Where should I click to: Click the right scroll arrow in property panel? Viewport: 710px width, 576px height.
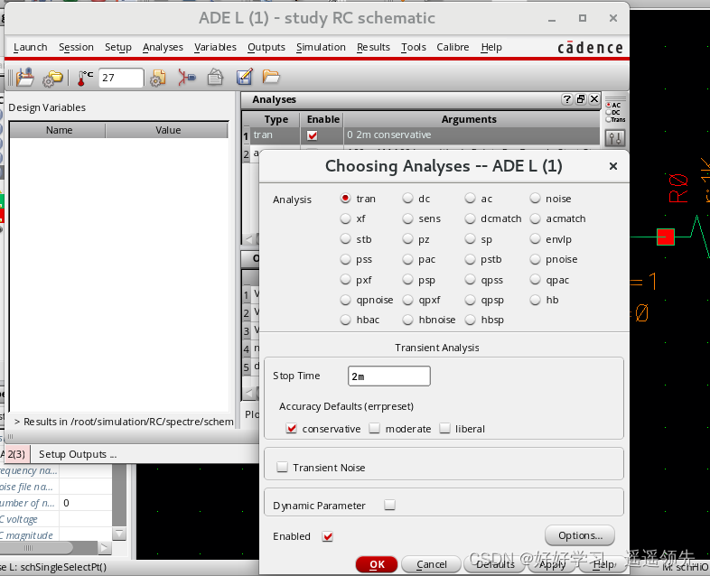104,548
